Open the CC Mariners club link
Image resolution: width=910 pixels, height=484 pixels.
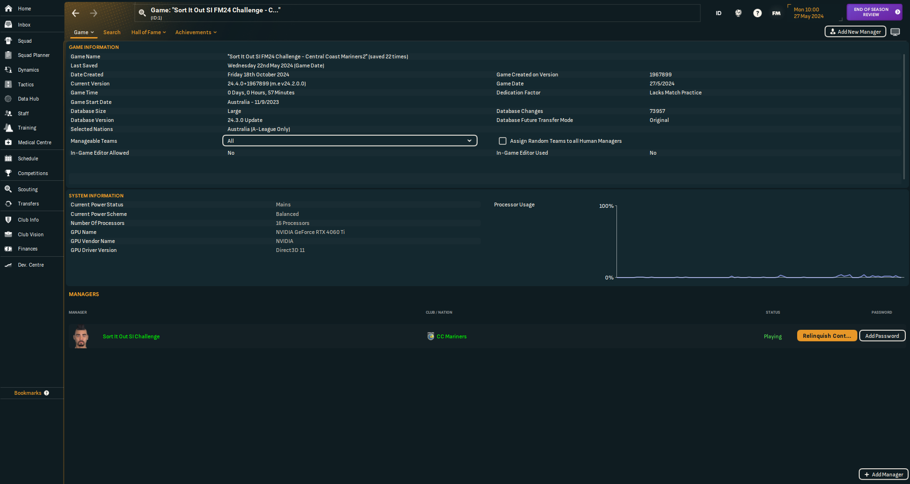pyautogui.click(x=451, y=336)
